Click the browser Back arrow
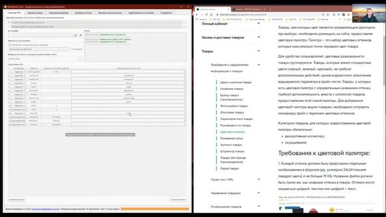 197,14
